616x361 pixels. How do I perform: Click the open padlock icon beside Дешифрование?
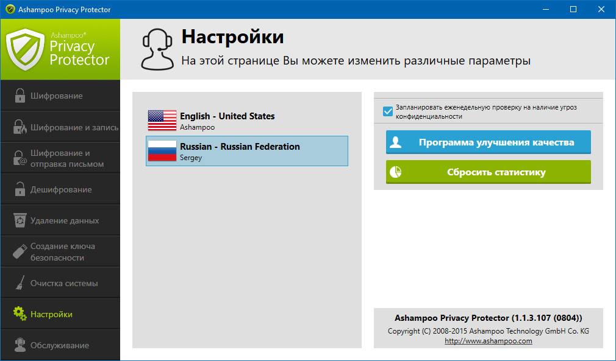coord(20,189)
